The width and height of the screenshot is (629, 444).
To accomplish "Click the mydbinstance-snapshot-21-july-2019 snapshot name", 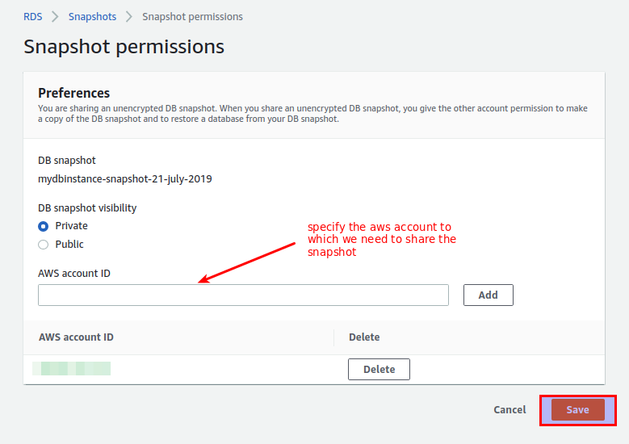I will [125, 179].
